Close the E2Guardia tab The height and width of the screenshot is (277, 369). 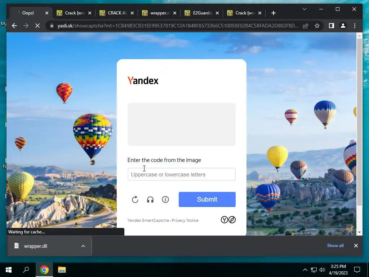[x=217, y=13]
